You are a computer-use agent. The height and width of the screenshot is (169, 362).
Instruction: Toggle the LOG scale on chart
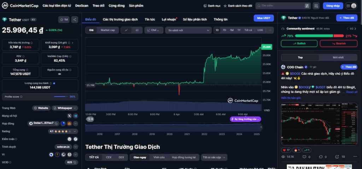click(x=260, y=30)
